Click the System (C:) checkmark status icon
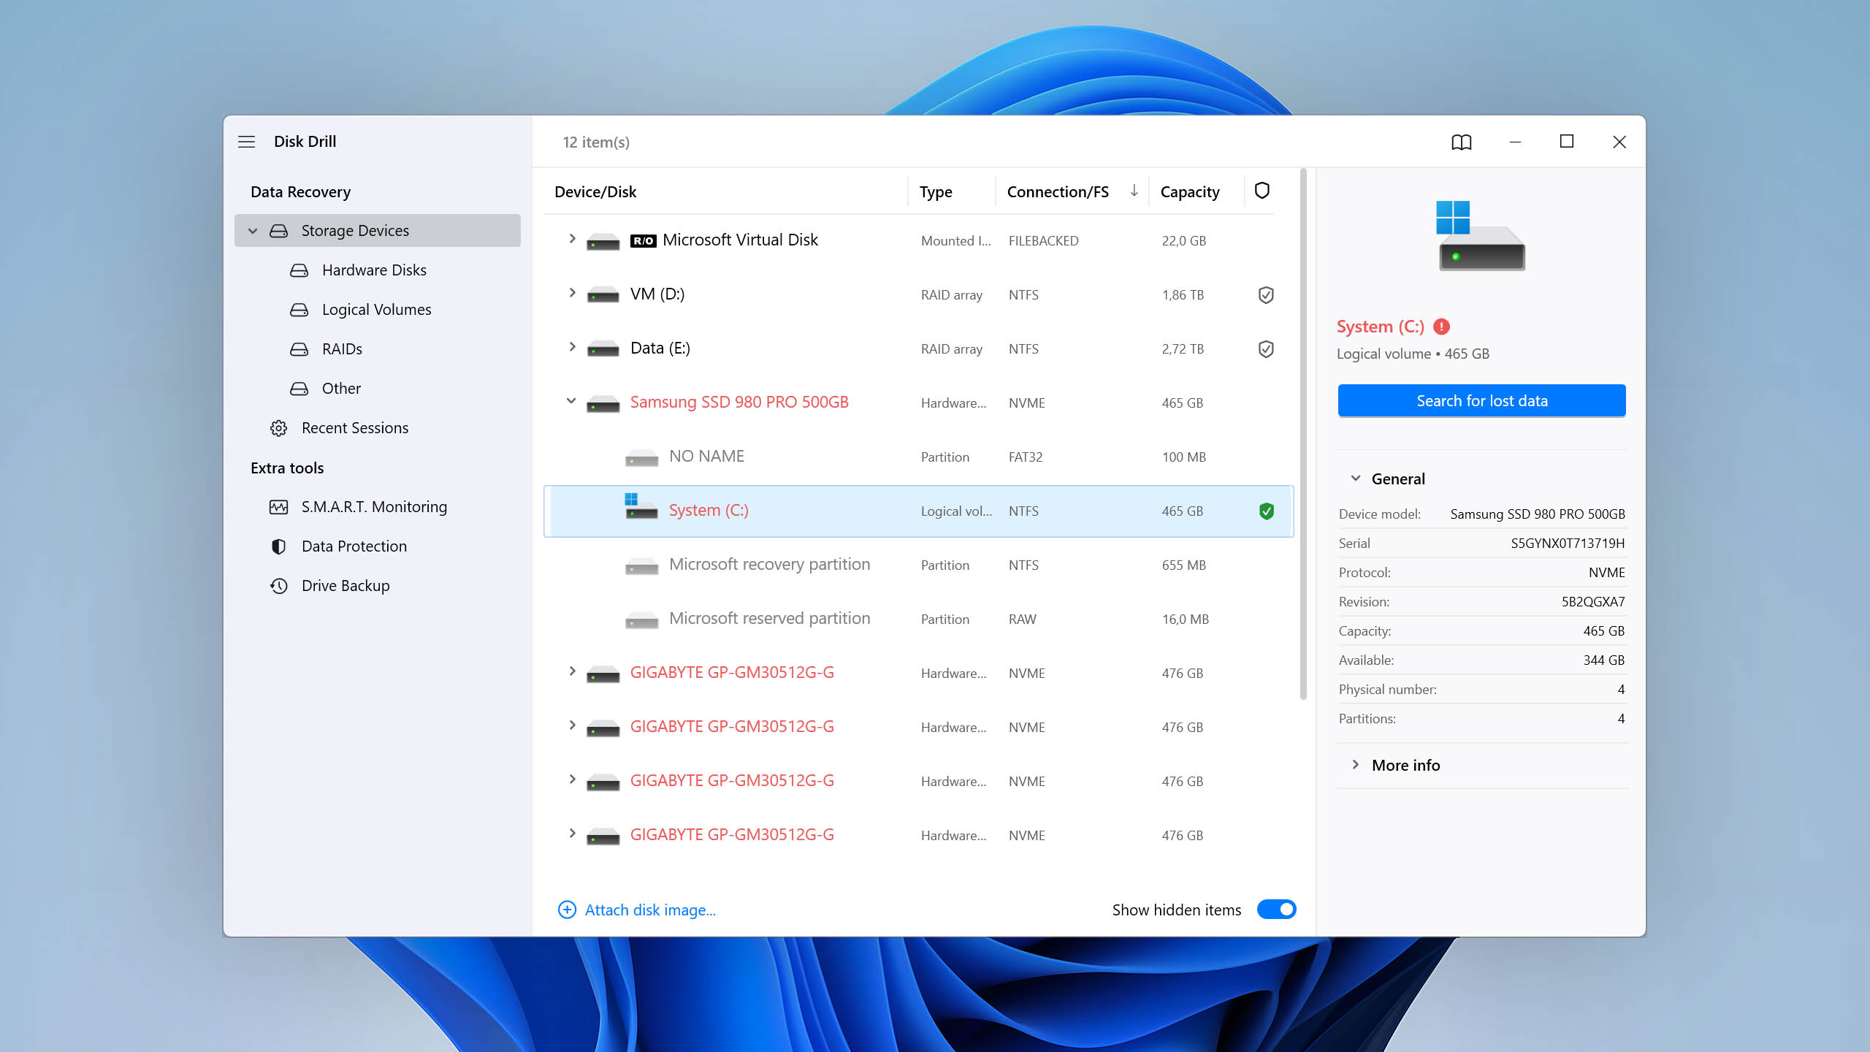Viewport: 1870px width, 1052px height. [1265, 511]
